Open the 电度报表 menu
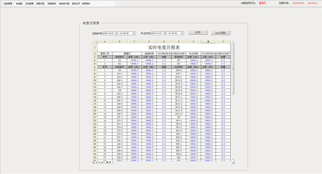The image size is (322, 174). tap(52, 4)
